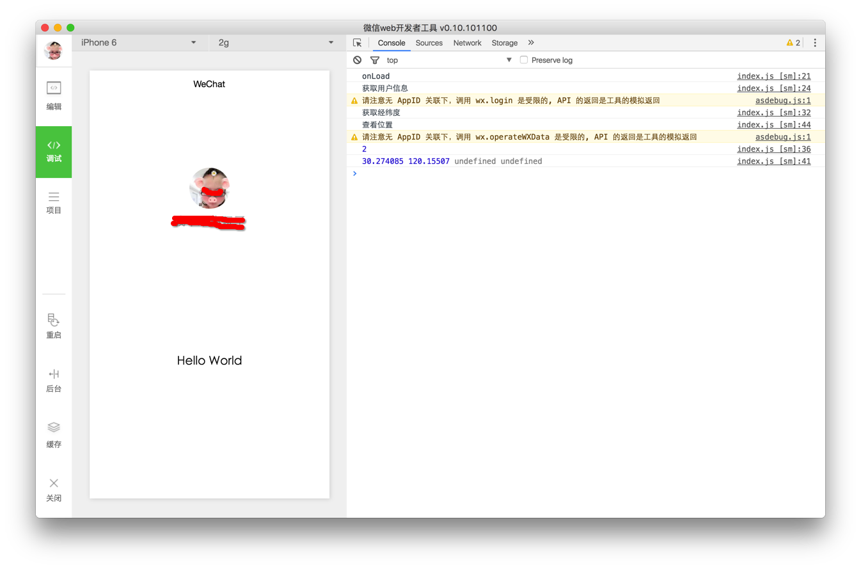Enable the Preserve log checkbox
861x569 pixels.
pos(524,60)
